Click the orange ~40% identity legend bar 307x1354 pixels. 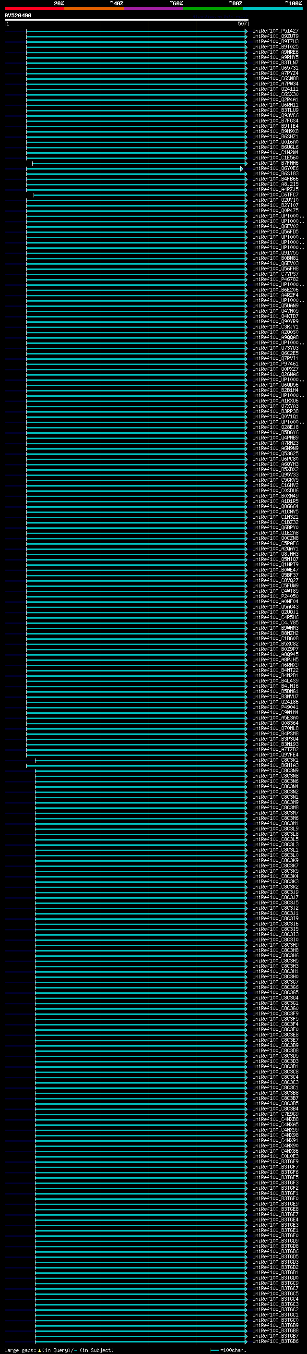(x=94, y=9)
